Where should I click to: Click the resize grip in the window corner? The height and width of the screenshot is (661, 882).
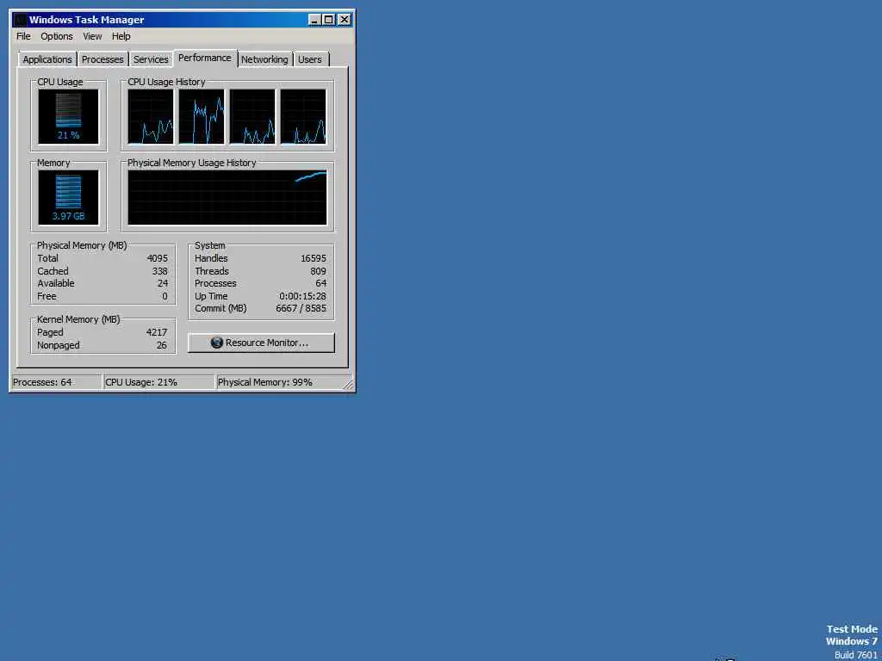pyautogui.click(x=348, y=385)
